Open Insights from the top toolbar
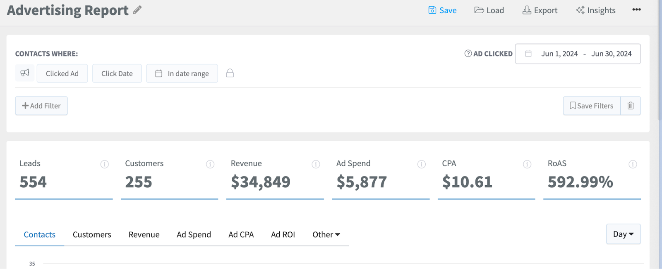 [595, 10]
